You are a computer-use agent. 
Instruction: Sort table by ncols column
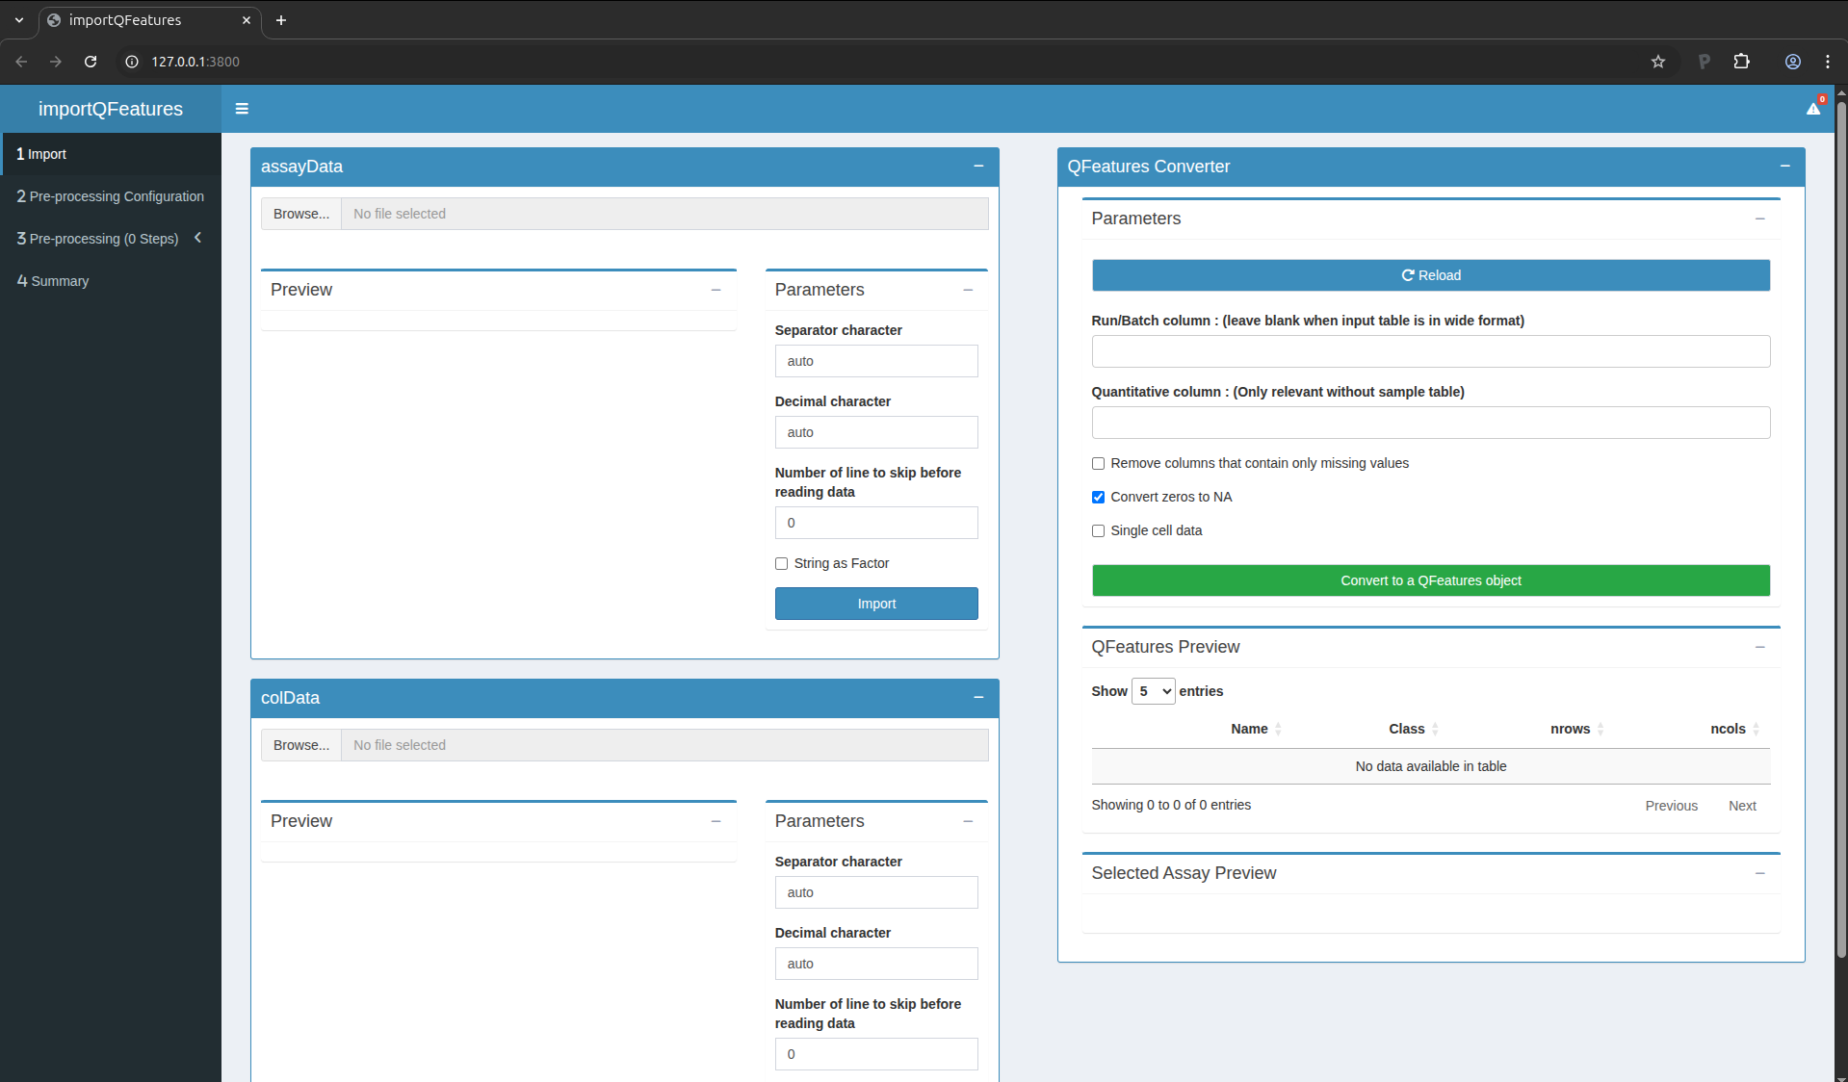[x=1734, y=729]
